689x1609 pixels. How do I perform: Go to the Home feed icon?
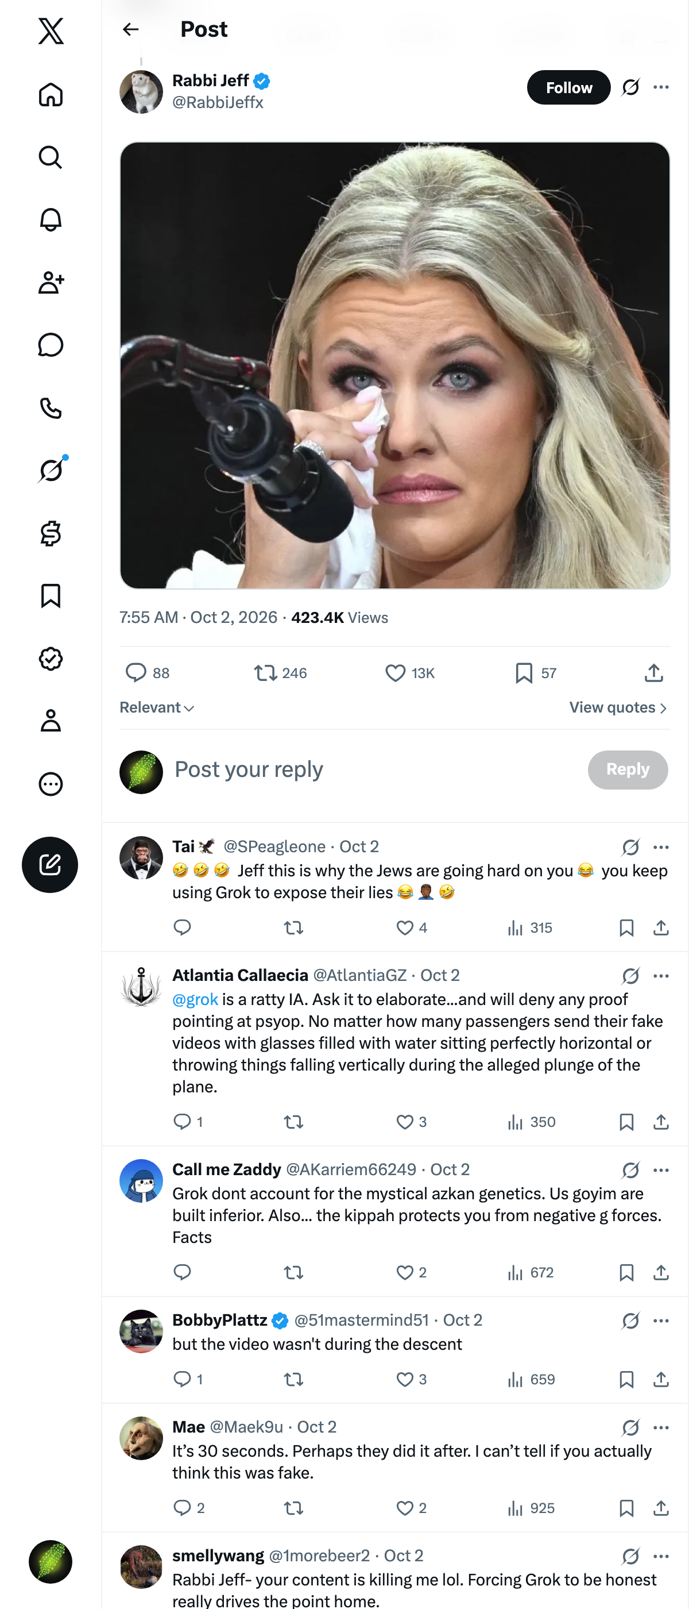(x=51, y=94)
